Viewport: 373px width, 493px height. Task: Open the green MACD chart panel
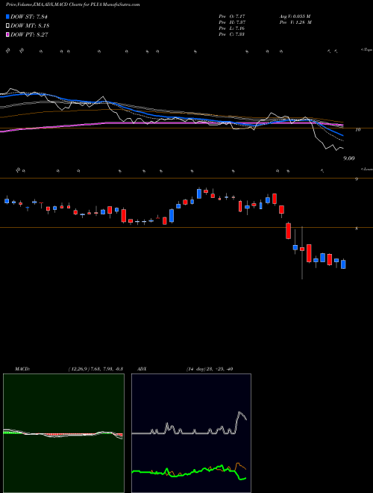point(63,433)
